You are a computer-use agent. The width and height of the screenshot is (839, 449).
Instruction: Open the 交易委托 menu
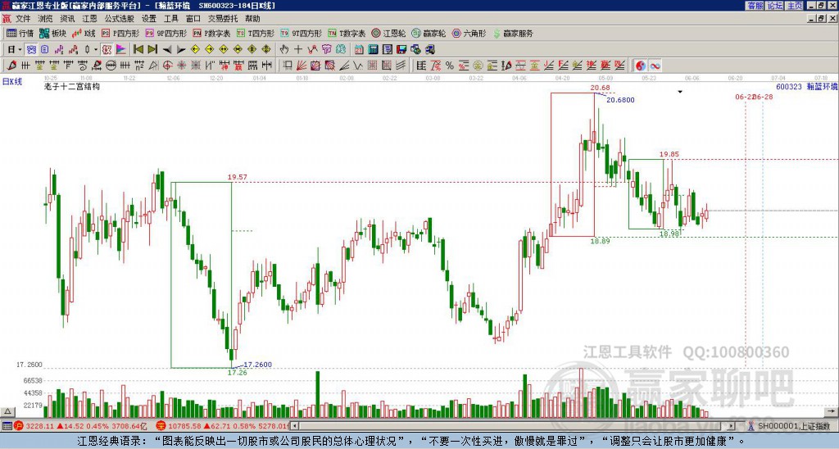(x=223, y=19)
